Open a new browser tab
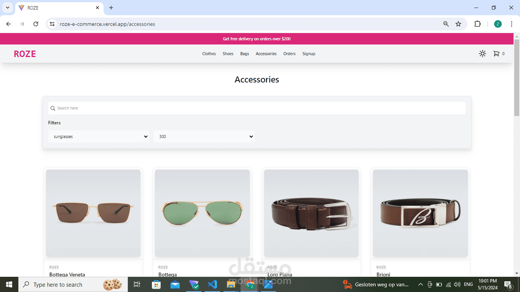The width and height of the screenshot is (520, 292). (111, 8)
